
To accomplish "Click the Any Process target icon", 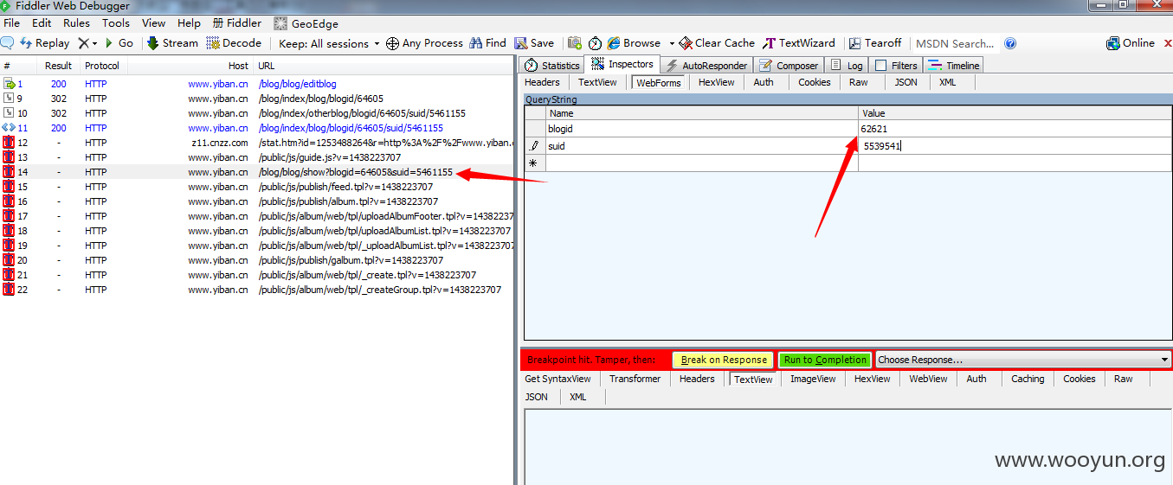I will (424, 43).
